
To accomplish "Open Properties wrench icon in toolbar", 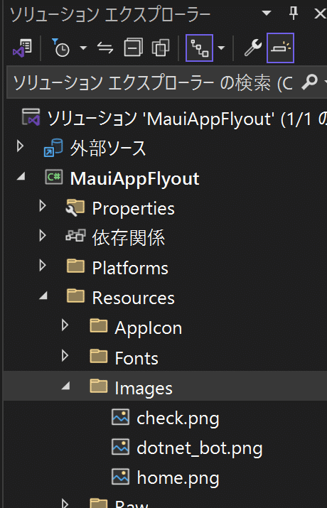I will [253, 48].
